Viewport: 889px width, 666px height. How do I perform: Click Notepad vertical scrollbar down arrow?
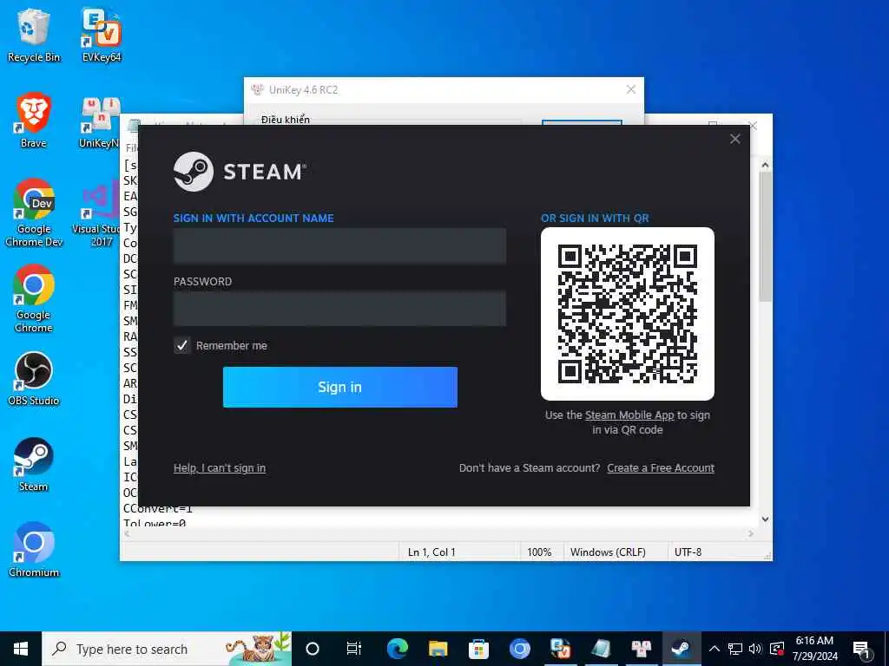765,519
